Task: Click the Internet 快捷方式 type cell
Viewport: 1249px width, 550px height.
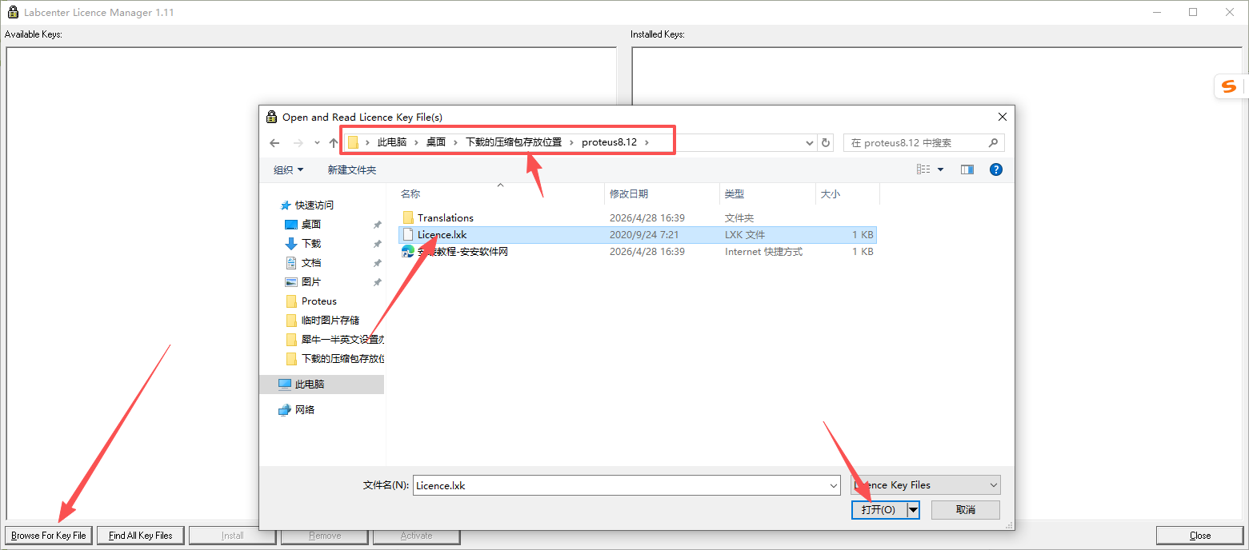Action: 763,252
